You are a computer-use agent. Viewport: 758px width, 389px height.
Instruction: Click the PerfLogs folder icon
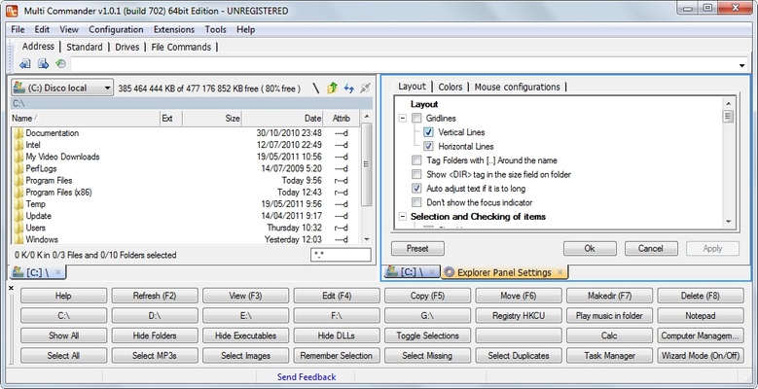point(18,168)
